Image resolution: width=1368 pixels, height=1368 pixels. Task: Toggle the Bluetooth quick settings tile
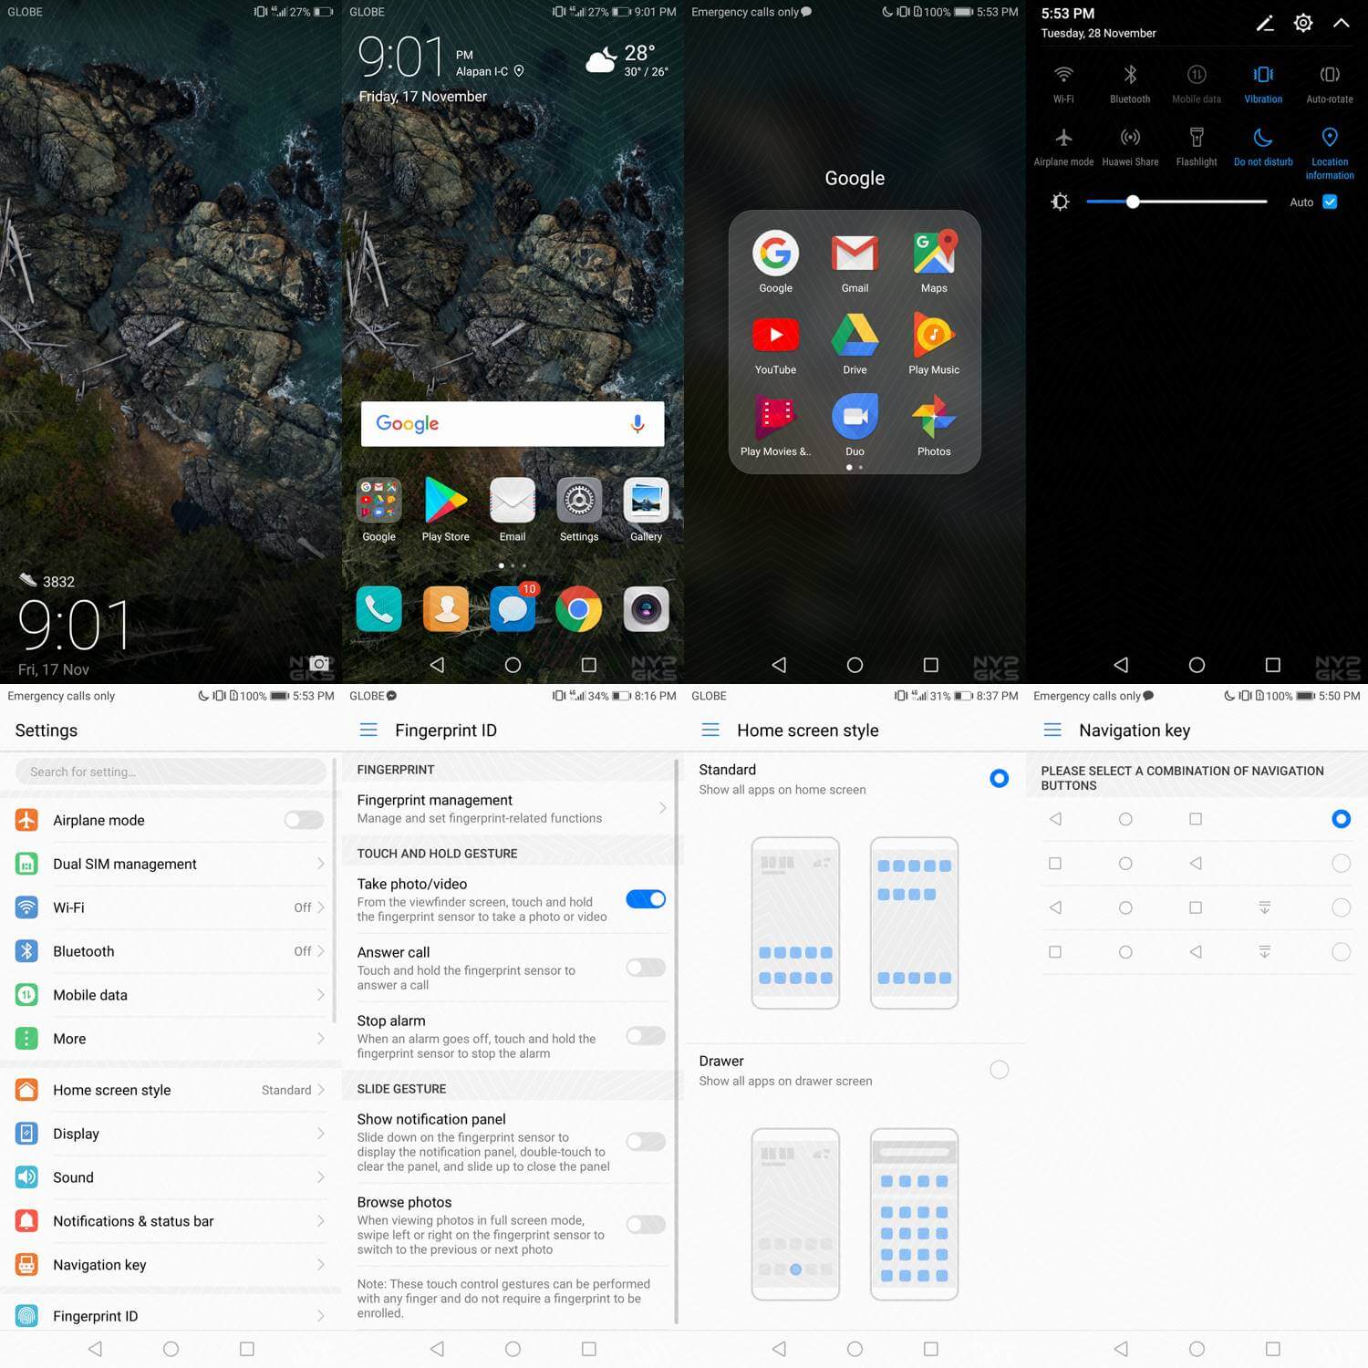pyautogui.click(x=1130, y=83)
